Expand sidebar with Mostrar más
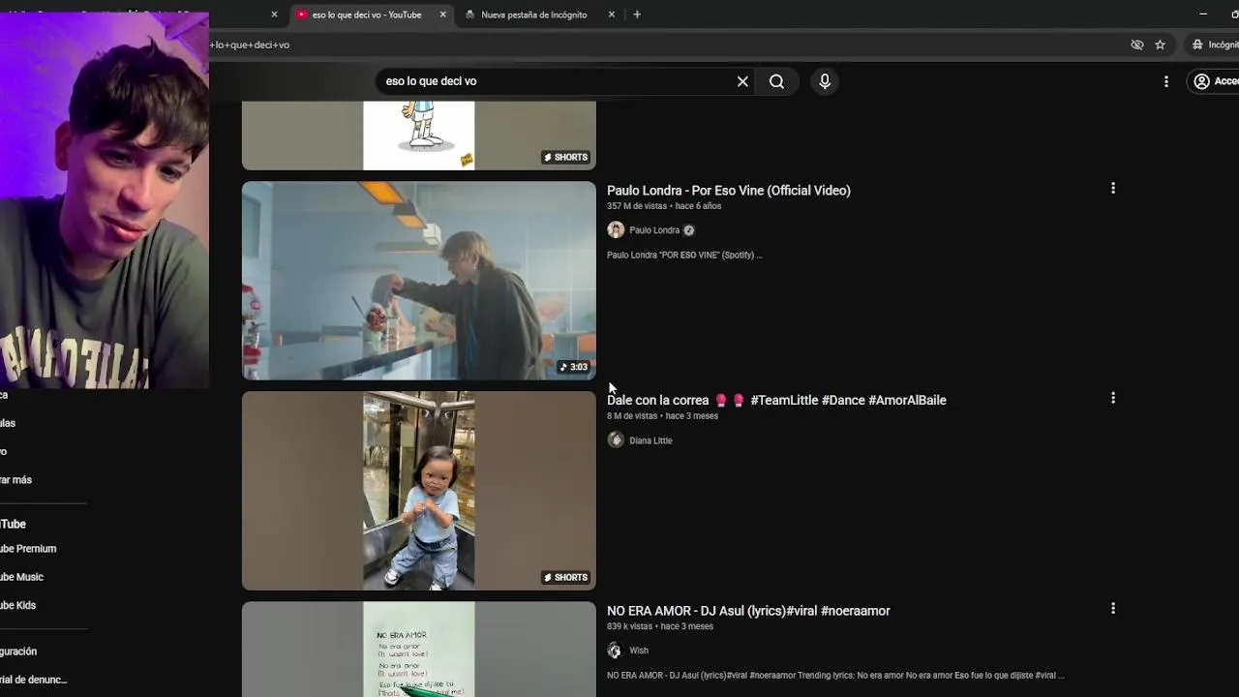Viewport: 1239px width, 697px height. coord(15,480)
